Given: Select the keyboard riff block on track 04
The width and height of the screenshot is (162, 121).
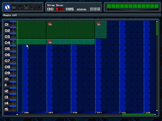Looking at the screenshot, I should pos(50,42).
